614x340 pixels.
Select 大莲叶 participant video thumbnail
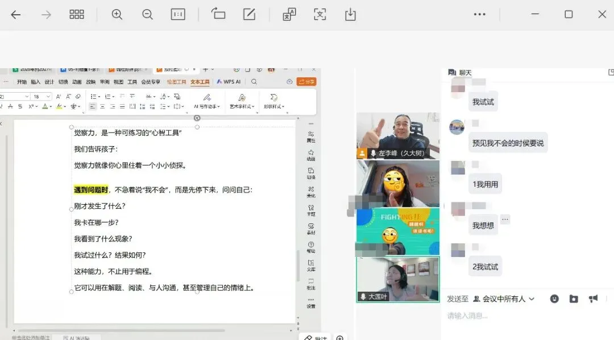pos(398,279)
